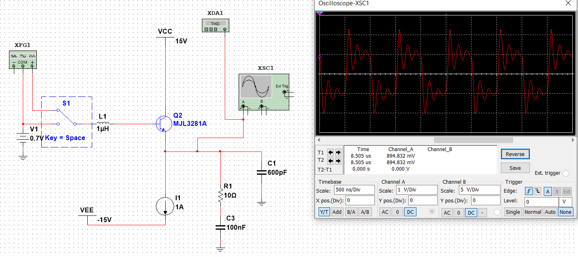Click the oscilloscope cursor marker at top-left
The height and width of the screenshot is (257, 578).
click(320, 14)
